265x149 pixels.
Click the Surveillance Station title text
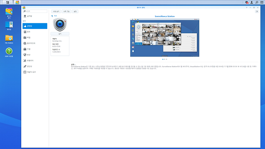[x=165, y=17]
